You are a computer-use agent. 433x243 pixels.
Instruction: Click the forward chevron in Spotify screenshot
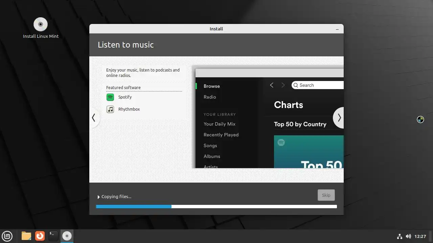point(283,85)
